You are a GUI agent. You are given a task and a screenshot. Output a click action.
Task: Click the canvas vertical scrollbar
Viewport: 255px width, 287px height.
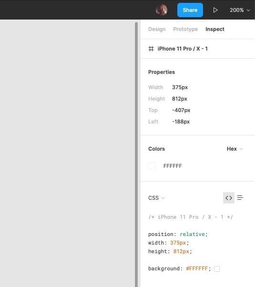click(x=136, y=154)
